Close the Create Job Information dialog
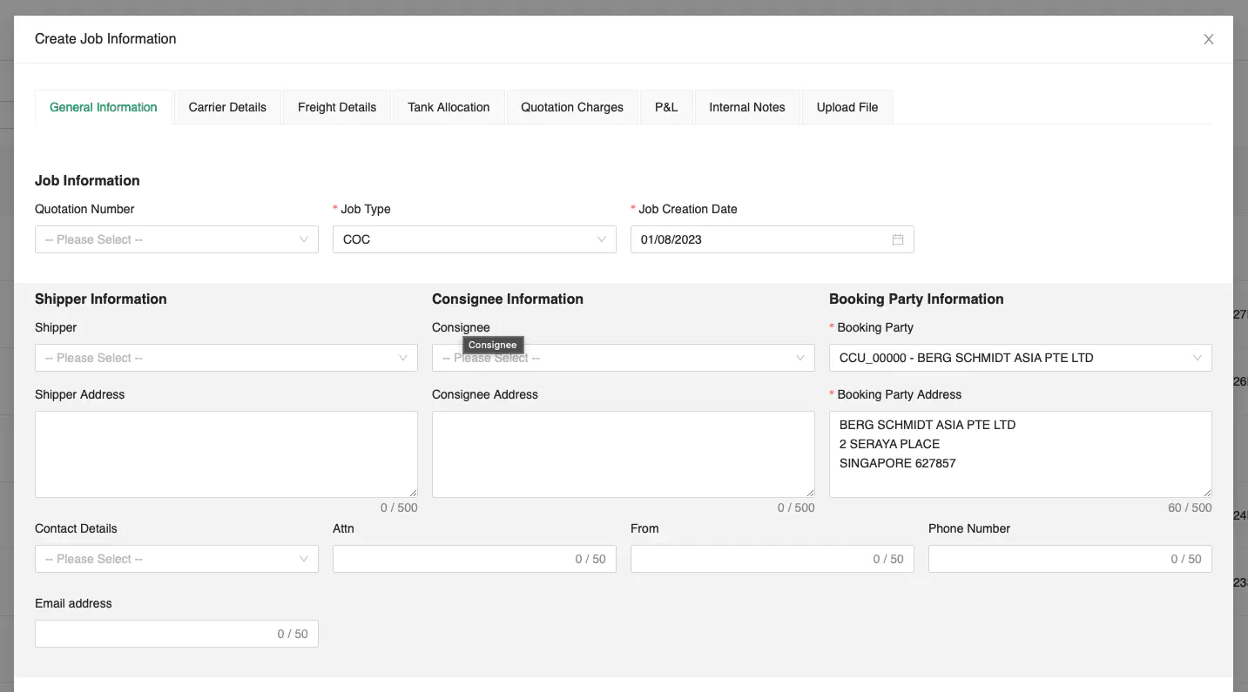Viewport: 1248px width, 692px height. (x=1209, y=38)
